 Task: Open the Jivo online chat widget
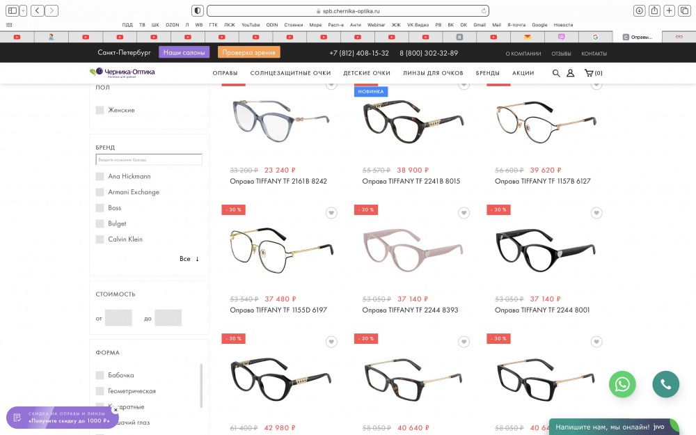click(x=614, y=427)
